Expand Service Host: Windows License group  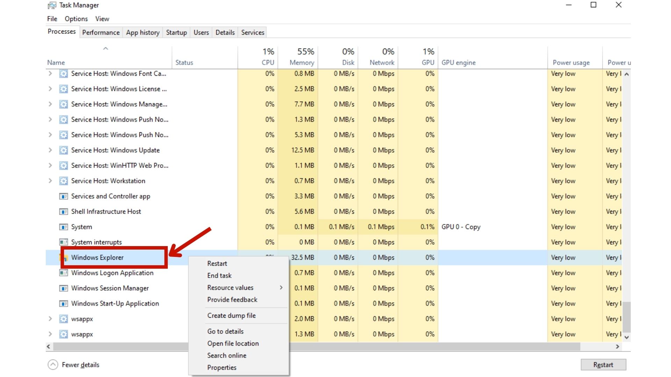click(x=50, y=89)
